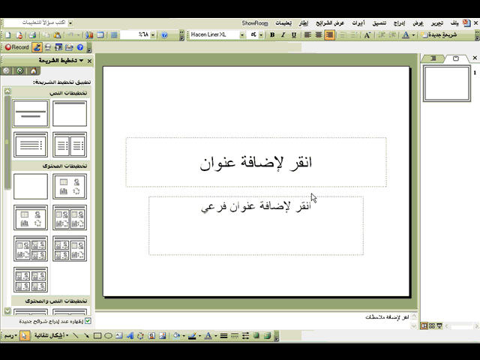Viewport: 480px width, 360px height.
Task: Toggle the show-when-inserting-new-slides checkbox
Action: (x=88, y=321)
